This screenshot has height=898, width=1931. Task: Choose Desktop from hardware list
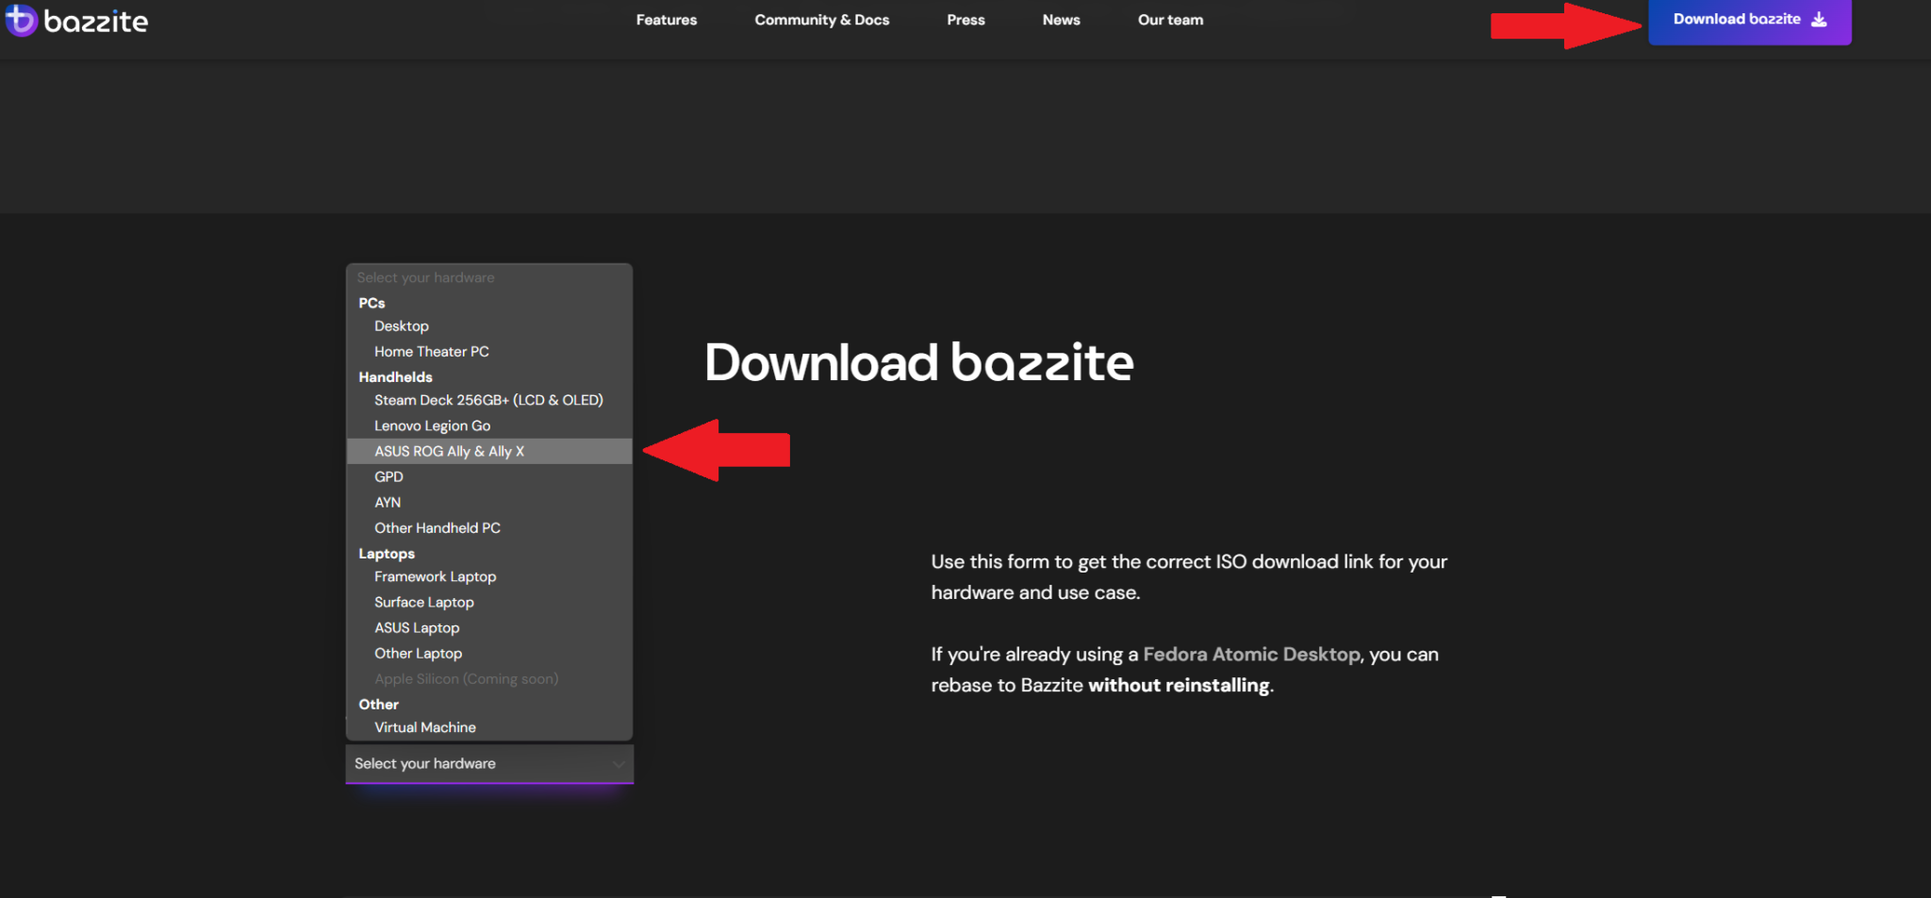(402, 326)
